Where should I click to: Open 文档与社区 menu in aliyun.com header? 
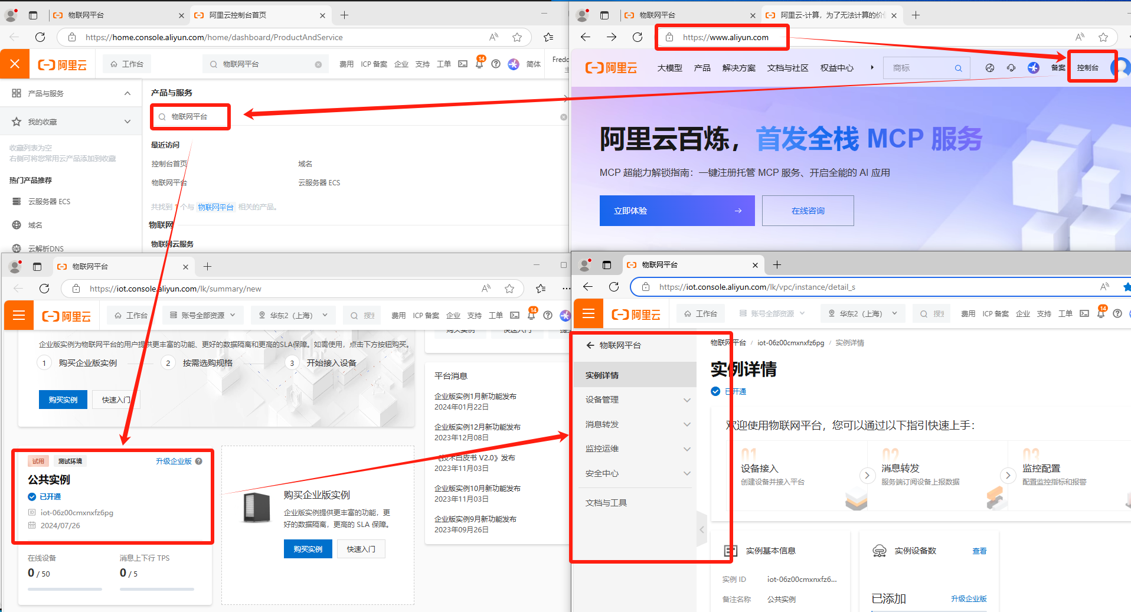click(787, 68)
